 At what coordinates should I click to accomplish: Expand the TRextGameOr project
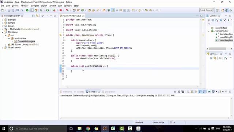(x=3, y=48)
